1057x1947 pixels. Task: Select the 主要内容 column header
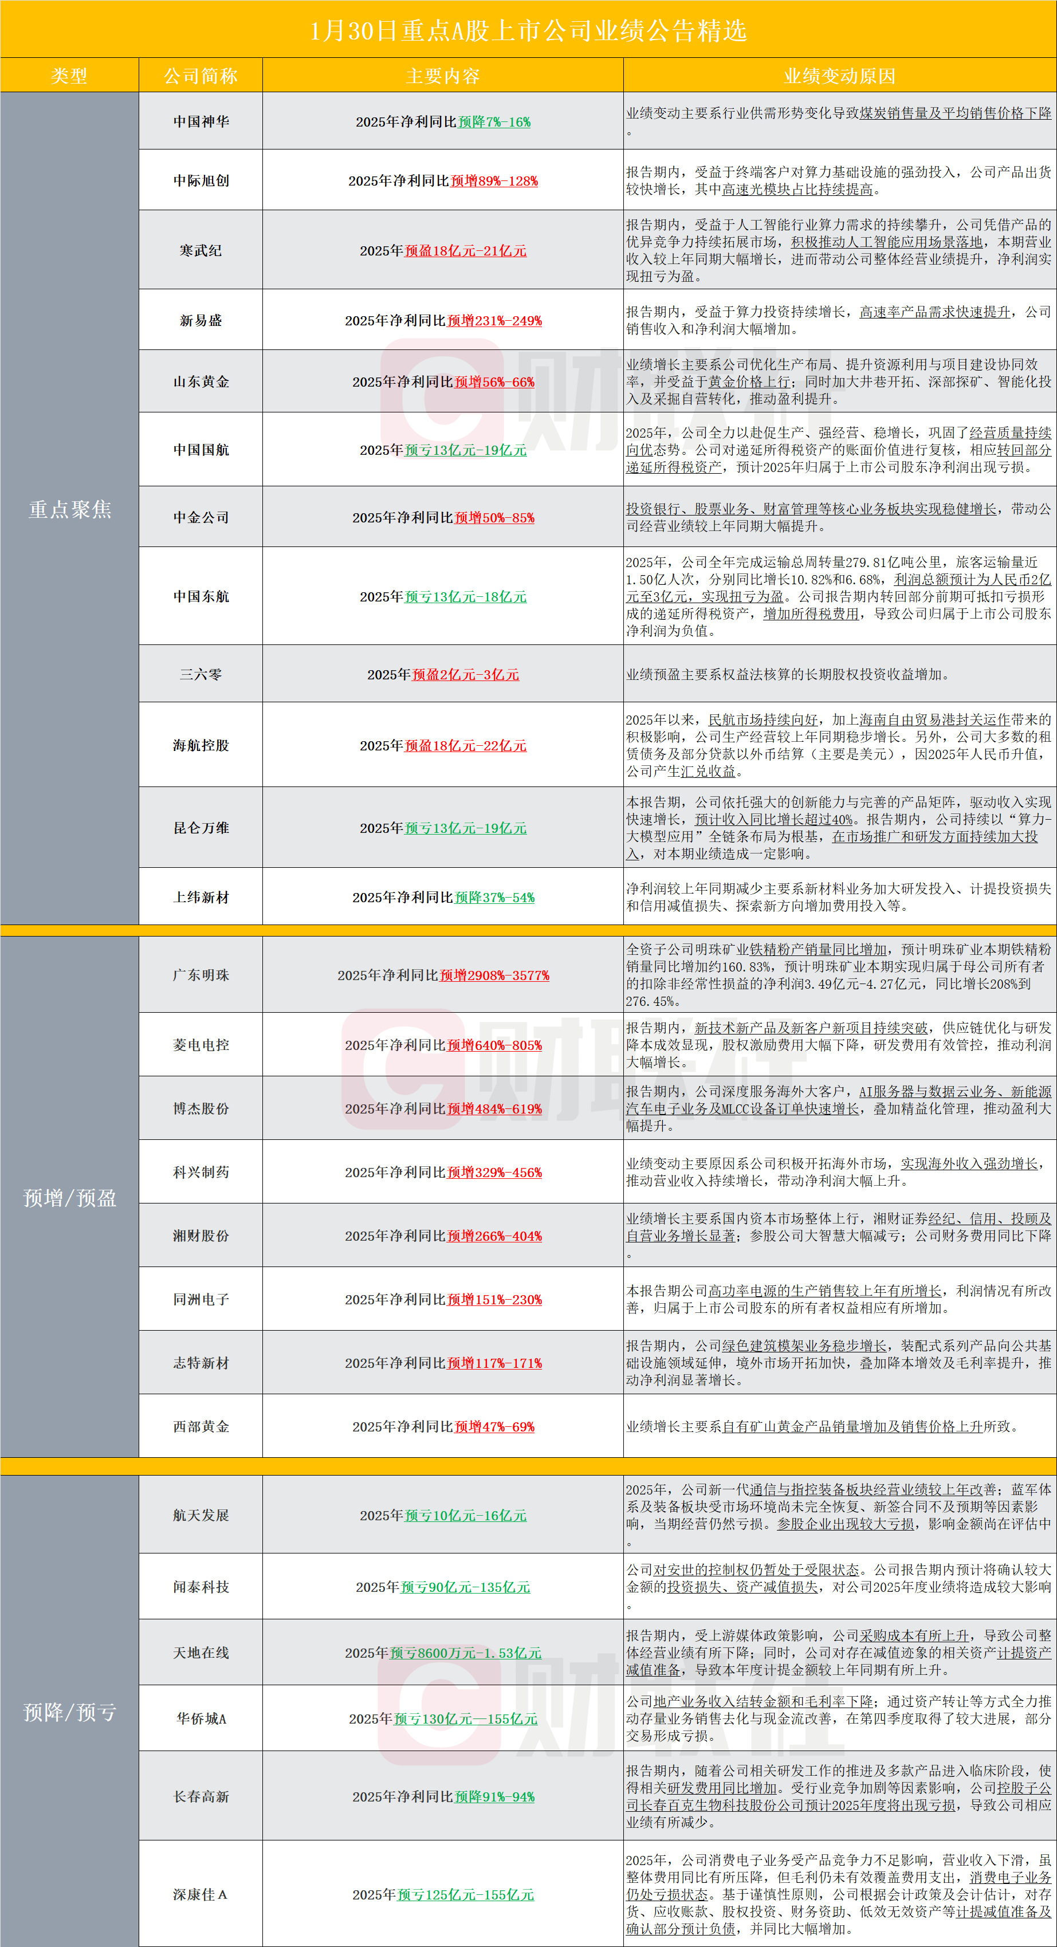pos(442,76)
